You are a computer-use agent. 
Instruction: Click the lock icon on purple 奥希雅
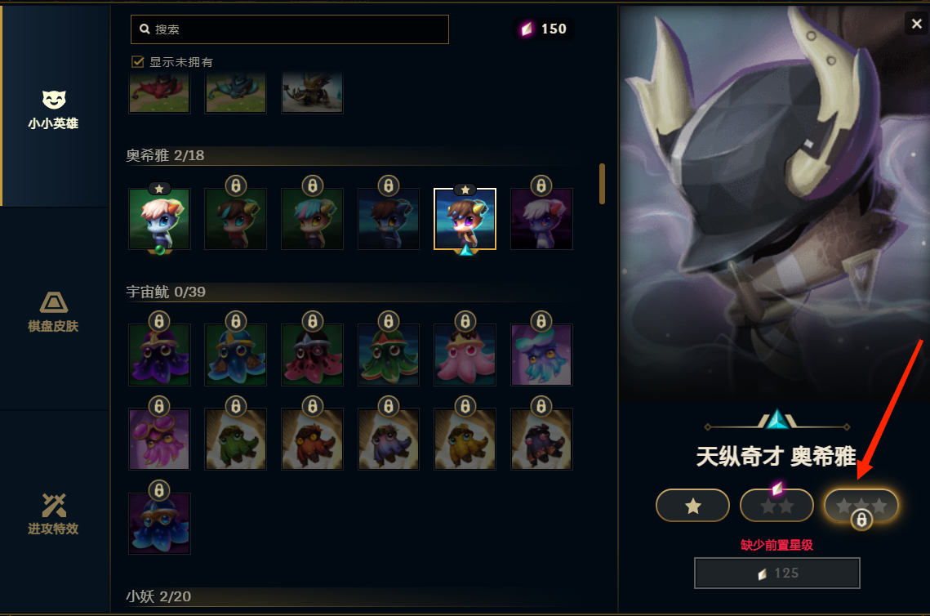pos(541,185)
